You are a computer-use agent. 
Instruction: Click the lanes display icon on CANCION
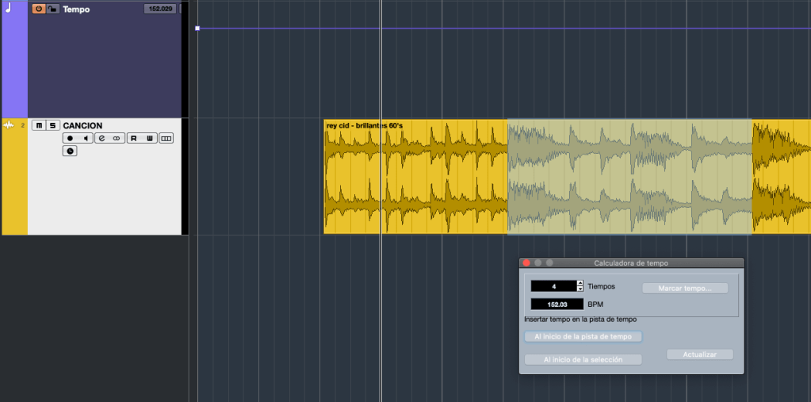166,138
